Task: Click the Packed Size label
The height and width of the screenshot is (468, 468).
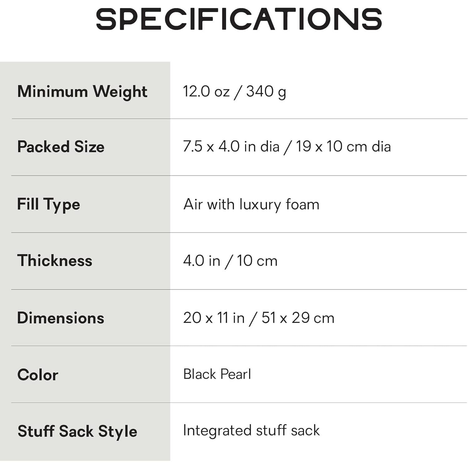Action: [x=61, y=147]
